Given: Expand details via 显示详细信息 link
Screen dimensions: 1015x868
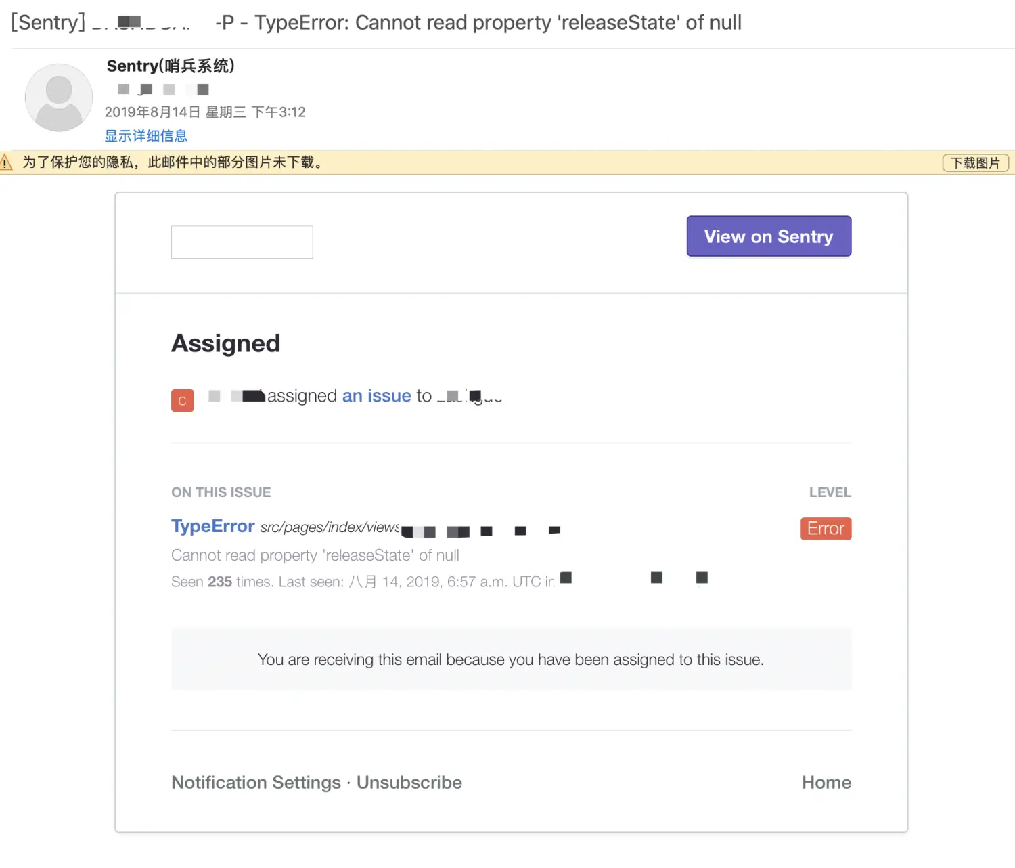Looking at the screenshot, I should 145,135.
